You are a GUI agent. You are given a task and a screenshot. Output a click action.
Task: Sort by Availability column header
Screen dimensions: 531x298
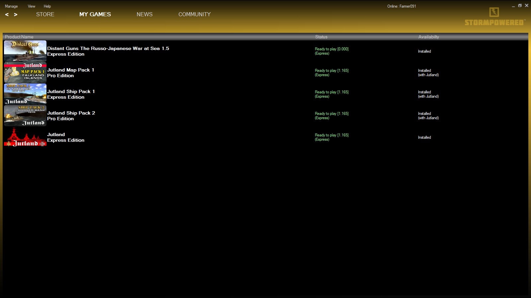tap(428, 37)
